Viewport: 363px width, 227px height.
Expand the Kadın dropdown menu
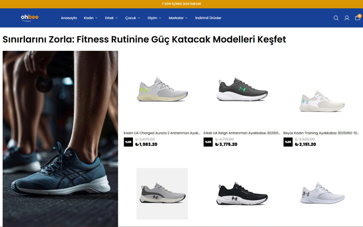[90, 18]
